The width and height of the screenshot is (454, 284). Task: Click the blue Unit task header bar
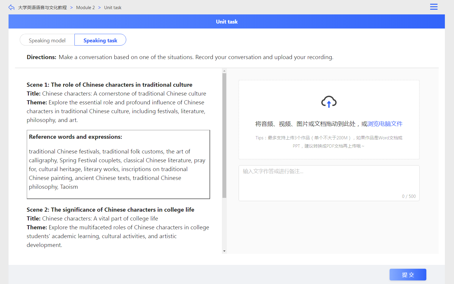(x=227, y=21)
